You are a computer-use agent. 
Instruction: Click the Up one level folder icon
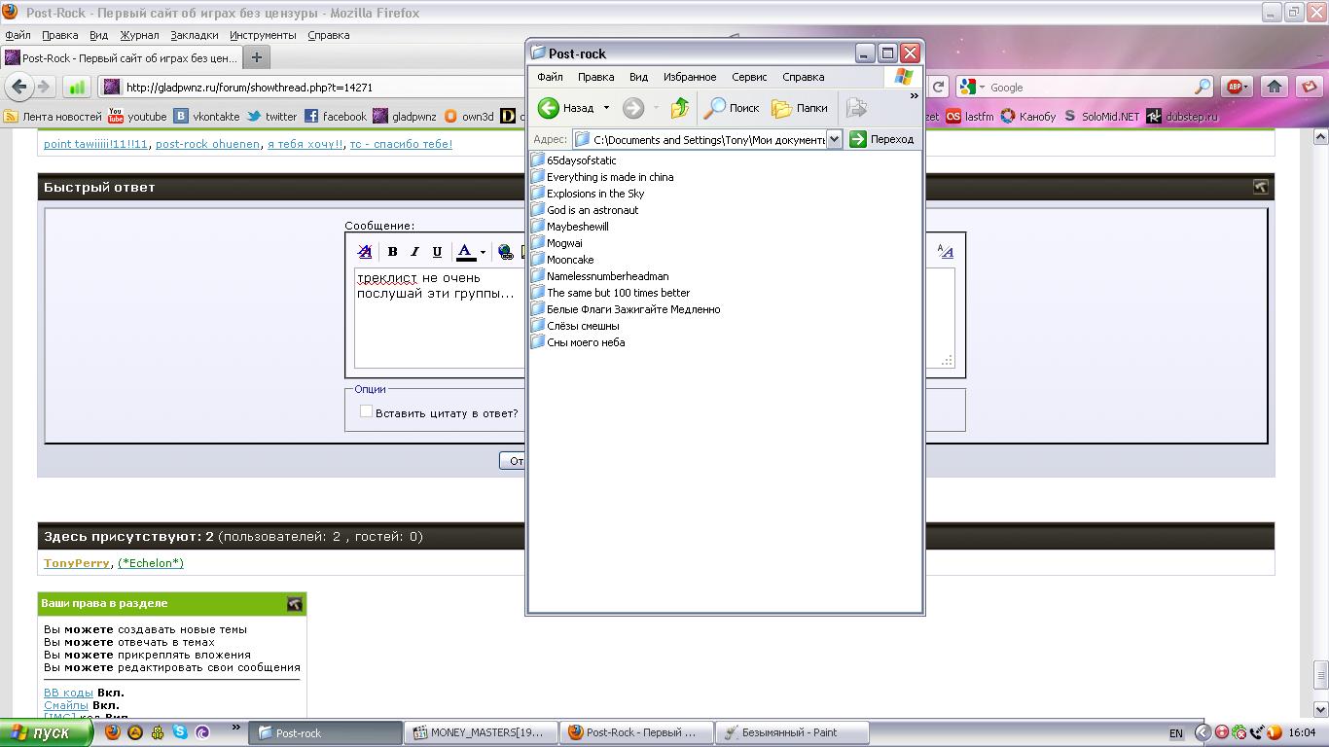pyautogui.click(x=680, y=108)
